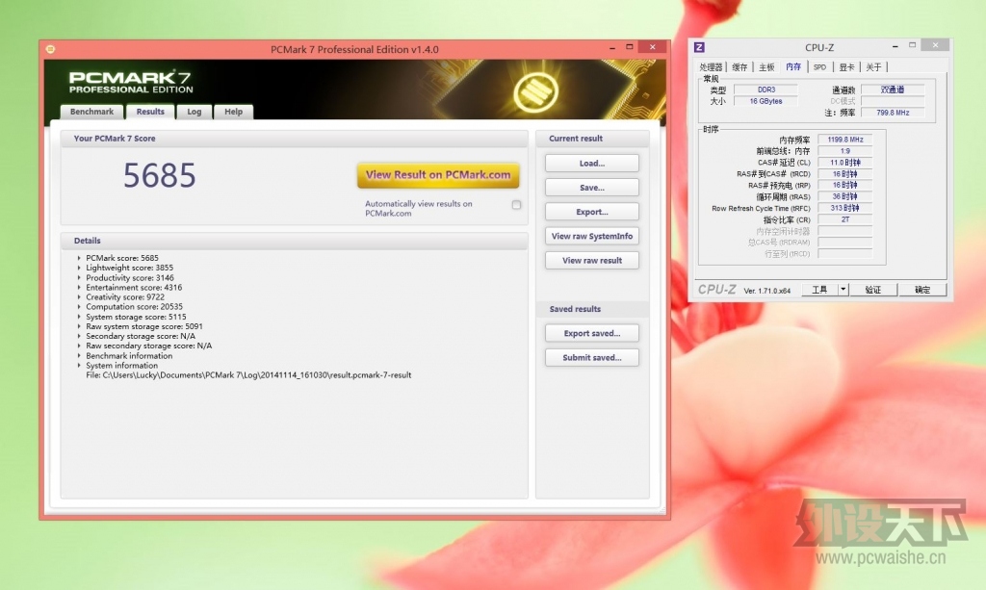Screen dimensions: 986x590
Task: Select the CPU-Z 内存 tab
Action: [793, 66]
